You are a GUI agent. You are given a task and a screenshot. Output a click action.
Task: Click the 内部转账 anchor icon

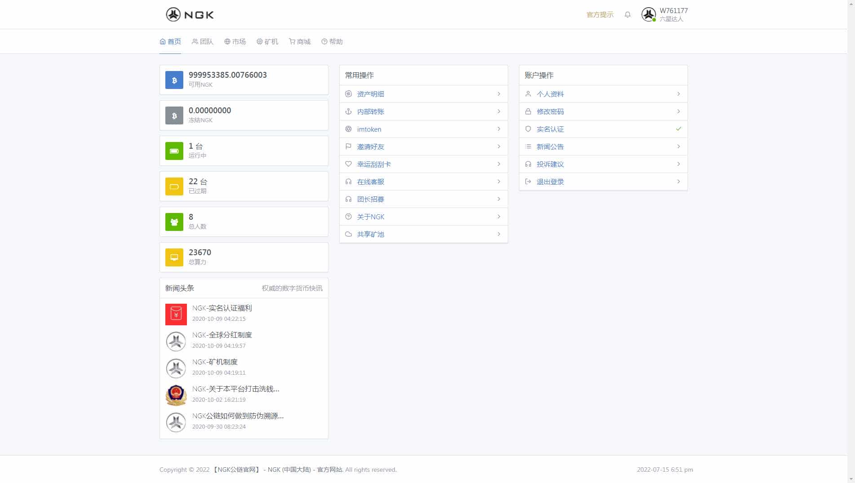click(348, 111)
